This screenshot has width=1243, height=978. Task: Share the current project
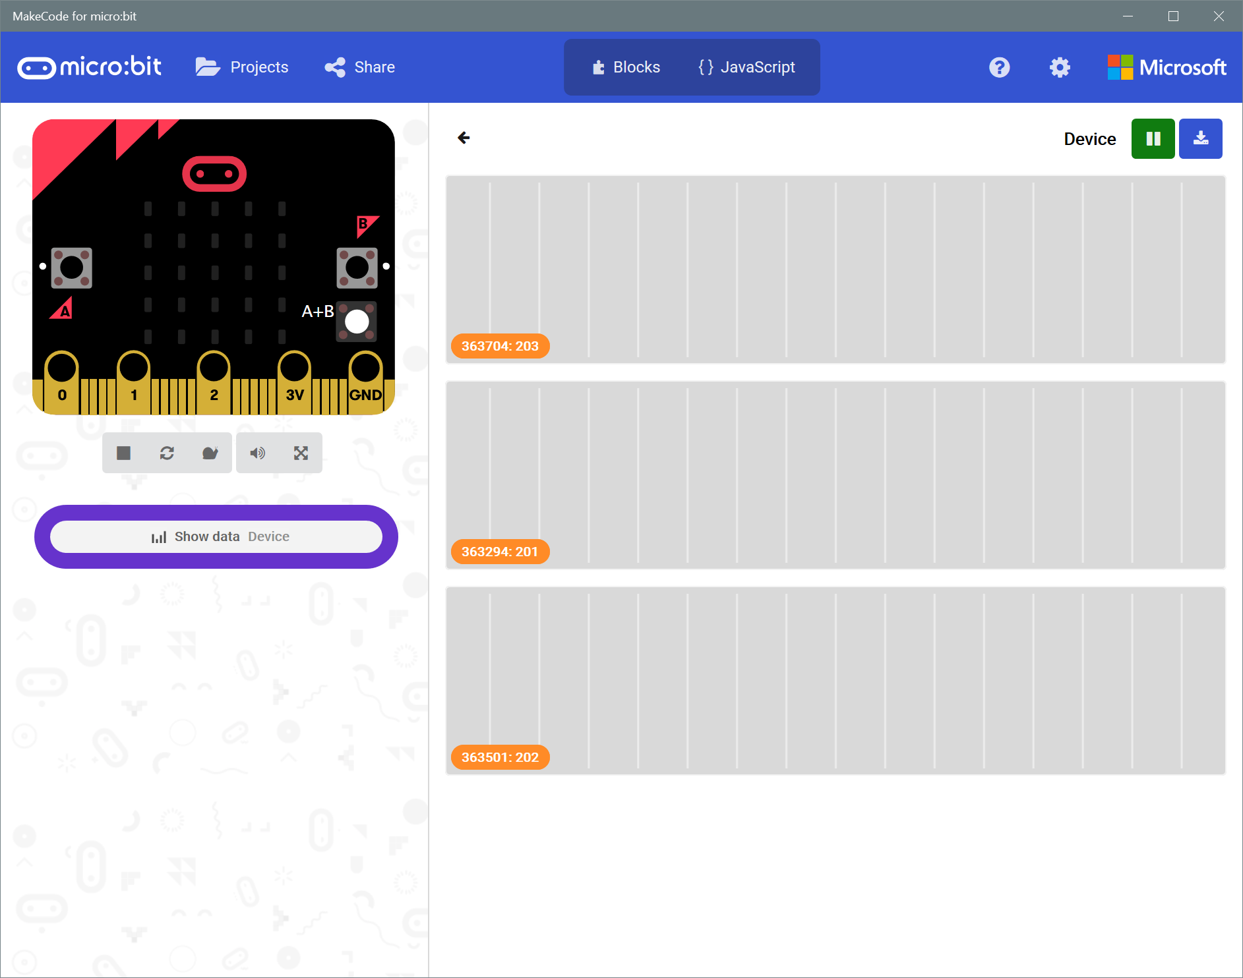[360, 67]
